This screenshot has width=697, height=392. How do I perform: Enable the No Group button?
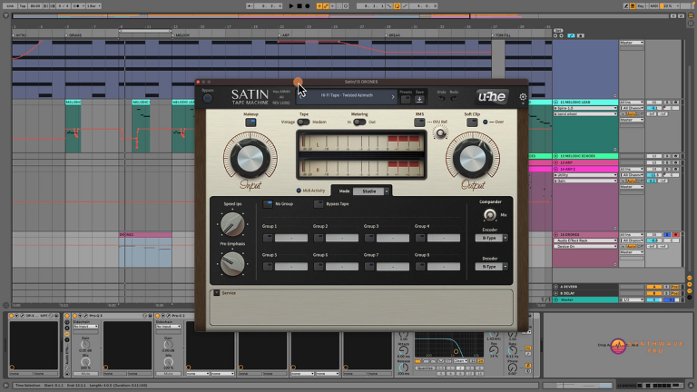pyautogui.click(x=268, y=204)
